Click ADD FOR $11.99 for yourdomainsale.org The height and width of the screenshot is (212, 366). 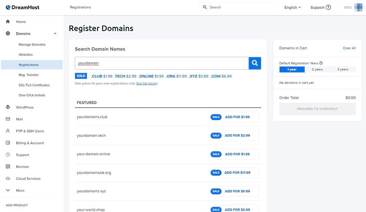pyautogui.click(x=237, y=173)
